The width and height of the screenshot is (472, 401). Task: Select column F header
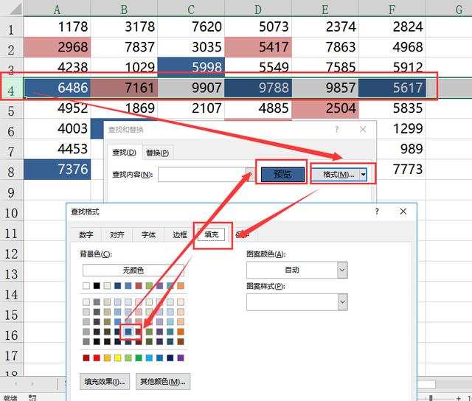click(x=392, y=8)
